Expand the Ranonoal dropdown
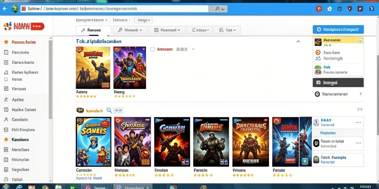379x189 pixels. point(167,30)
